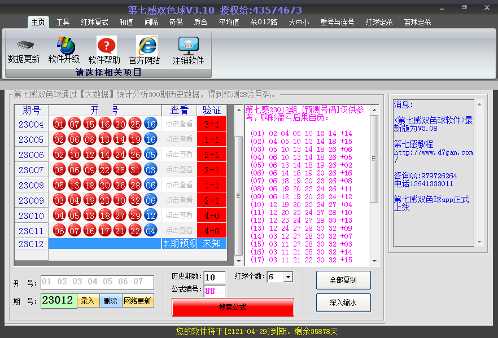Image resolution: width=498 pixels, height=338 pixels.
Task: Click 点击查看 for period 23009
Action: coord(179,200)
